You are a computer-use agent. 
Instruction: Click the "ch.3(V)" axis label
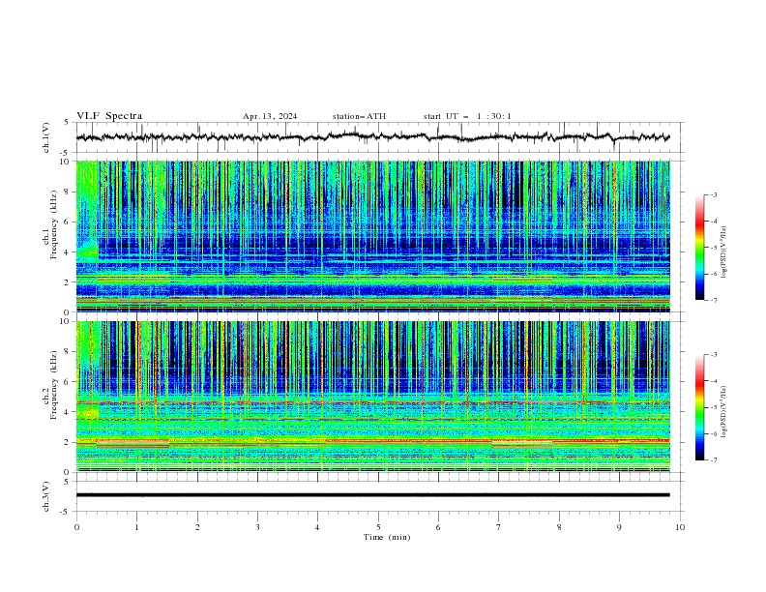(46, 496)
